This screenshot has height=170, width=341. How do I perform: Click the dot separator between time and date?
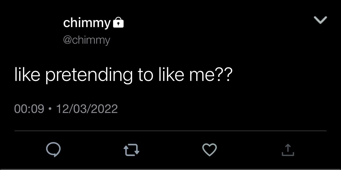(x=50, y=109)
